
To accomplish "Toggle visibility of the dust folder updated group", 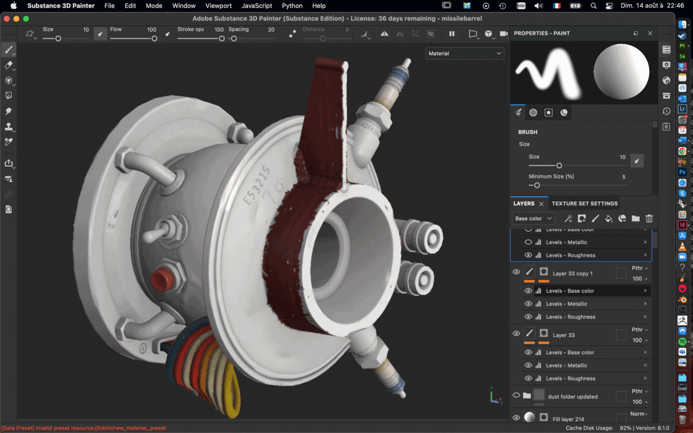I will coord(516,395).
